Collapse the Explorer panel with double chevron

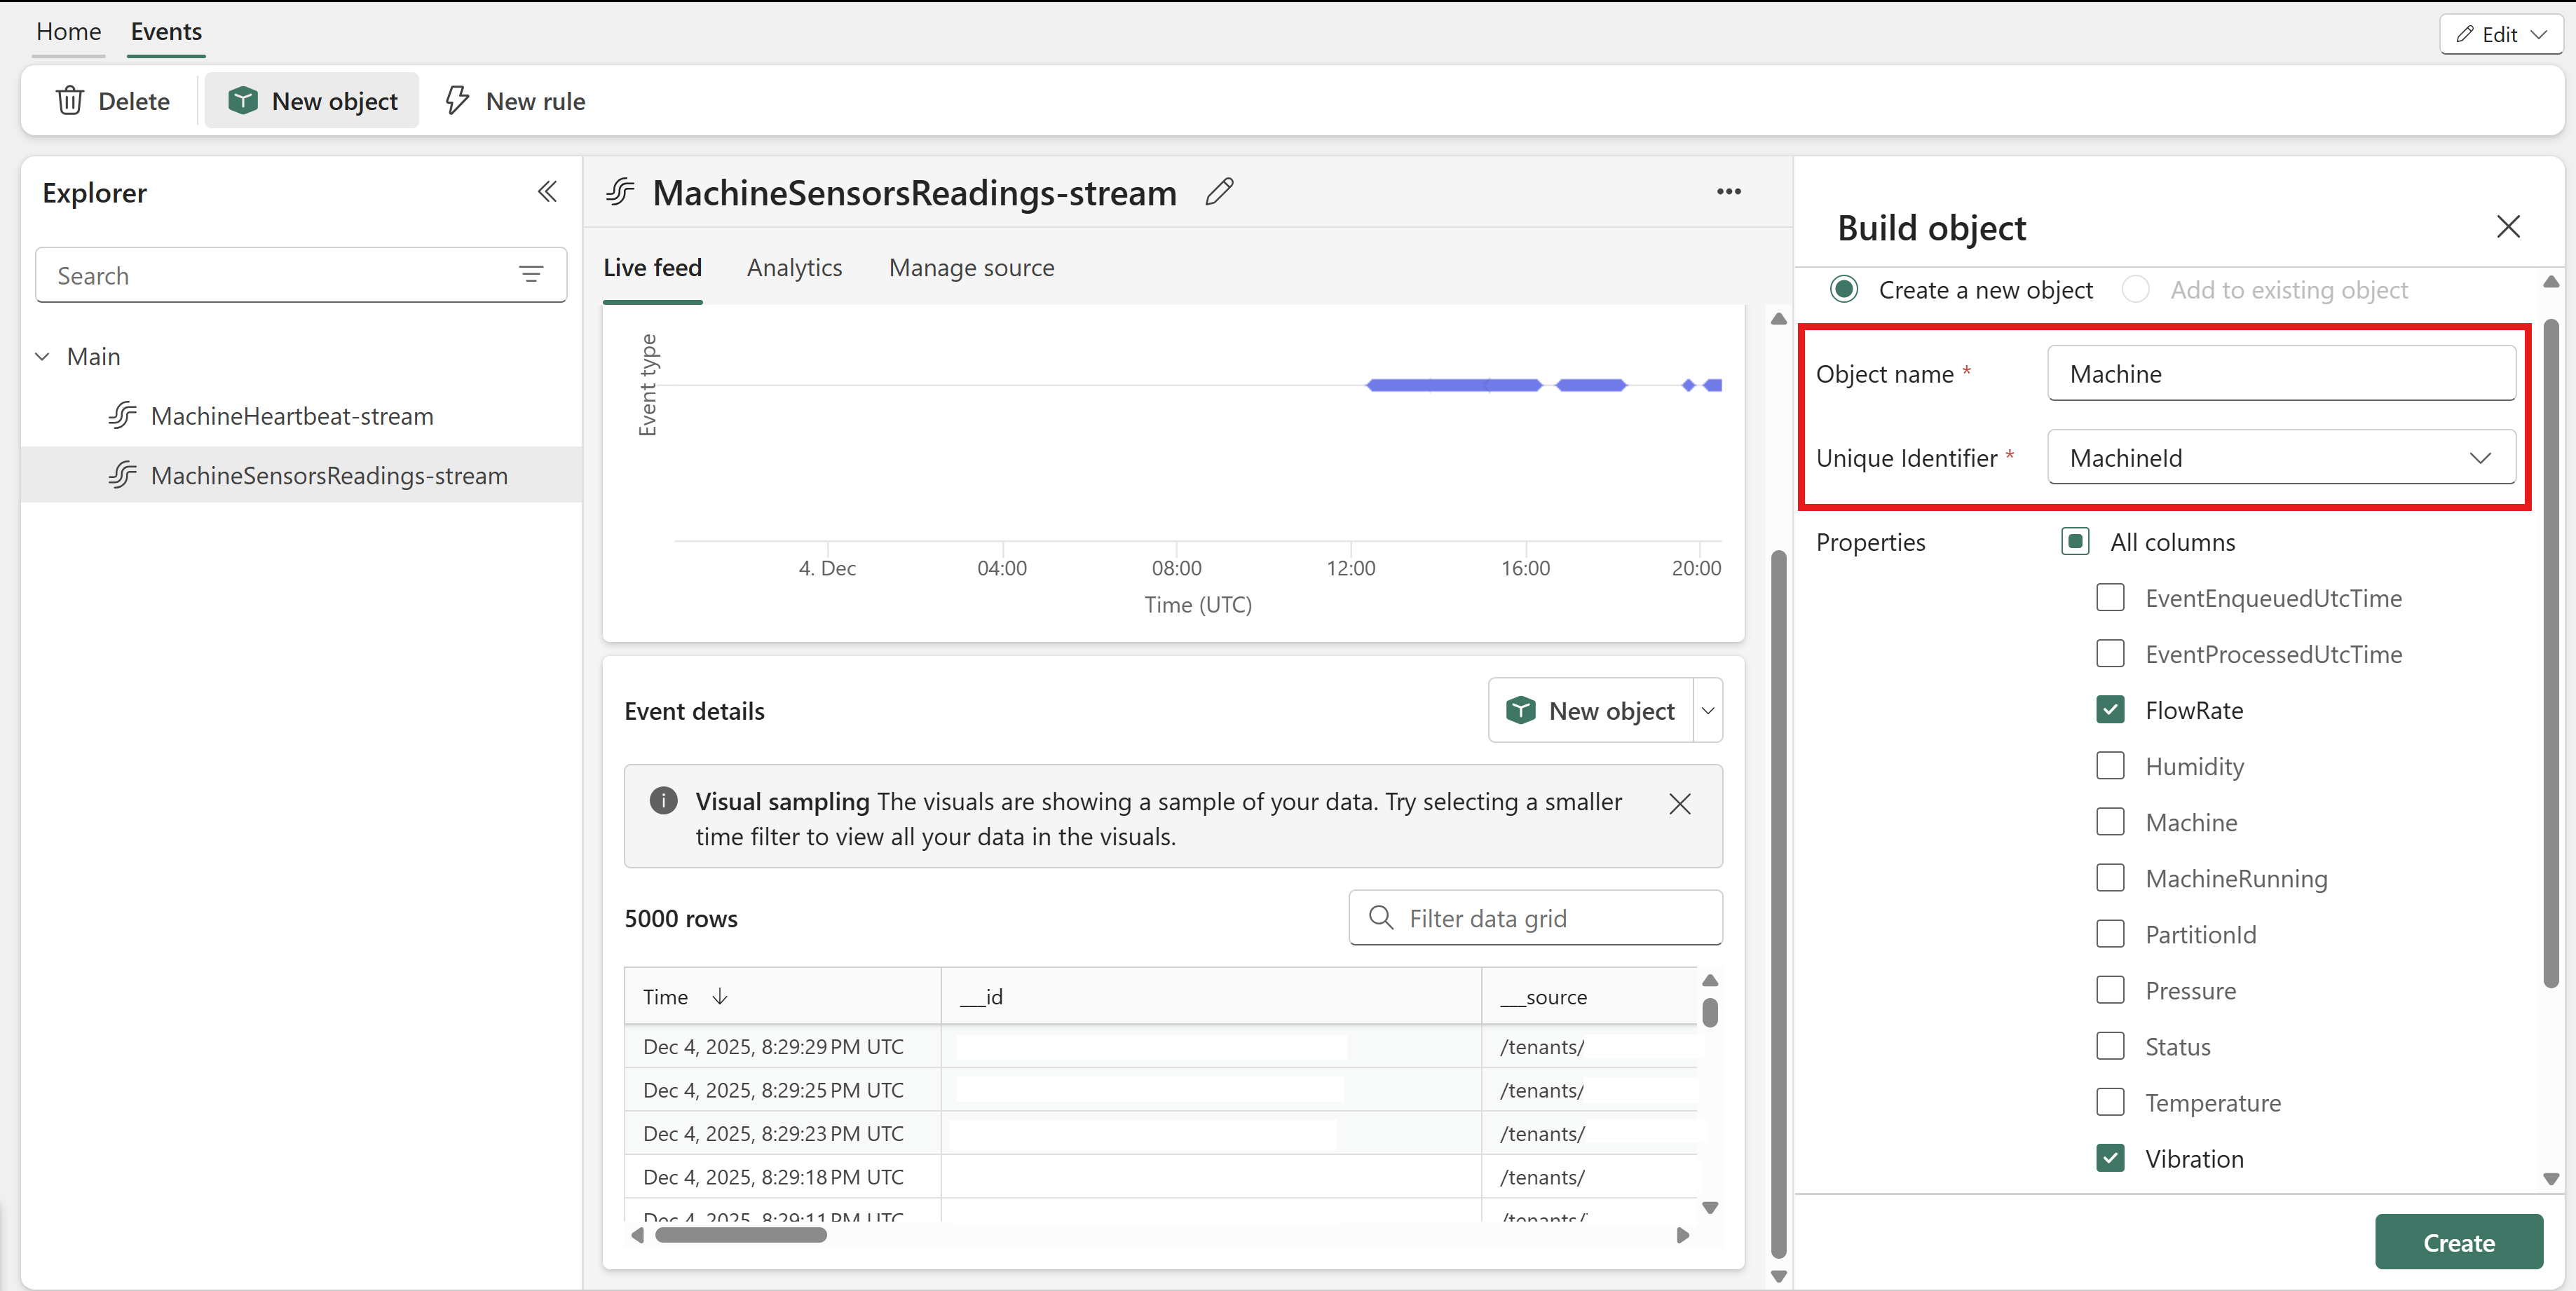(547, 192)
